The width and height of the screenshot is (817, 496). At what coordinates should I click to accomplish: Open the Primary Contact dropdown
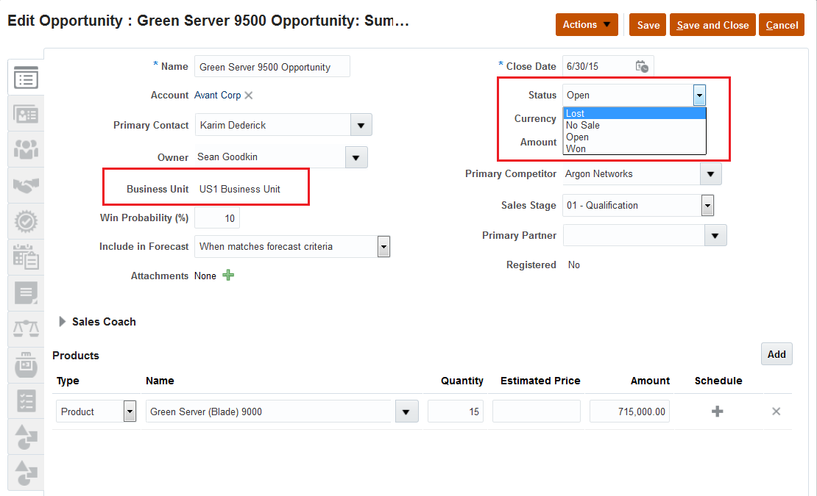point(361,125)
